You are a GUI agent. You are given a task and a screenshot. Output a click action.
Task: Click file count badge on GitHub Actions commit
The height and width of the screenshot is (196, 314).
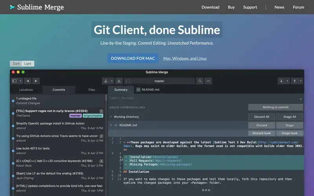click(101, 136)
